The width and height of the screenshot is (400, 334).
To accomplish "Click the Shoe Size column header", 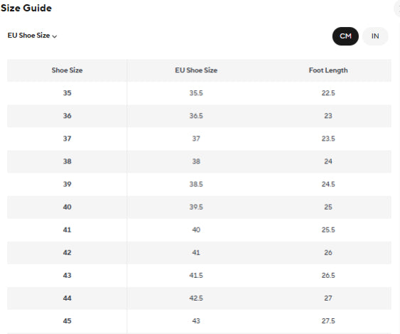I will (67, 70).
